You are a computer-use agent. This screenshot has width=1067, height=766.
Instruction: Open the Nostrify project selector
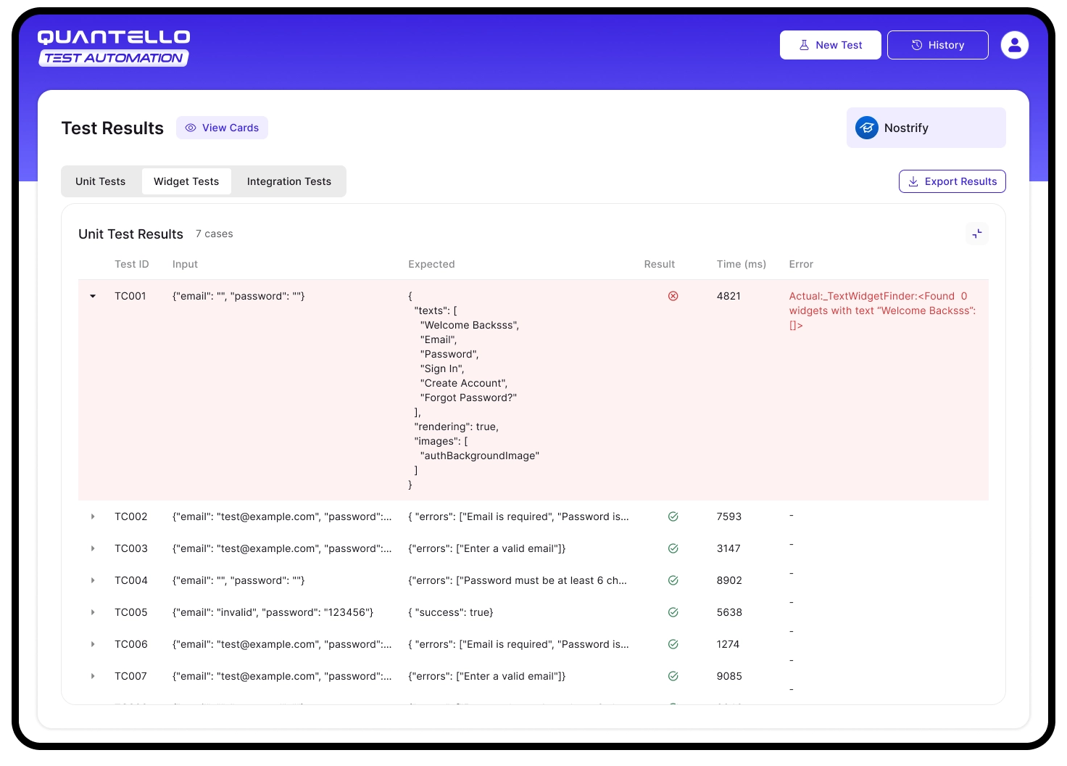[x=926, y=128]
